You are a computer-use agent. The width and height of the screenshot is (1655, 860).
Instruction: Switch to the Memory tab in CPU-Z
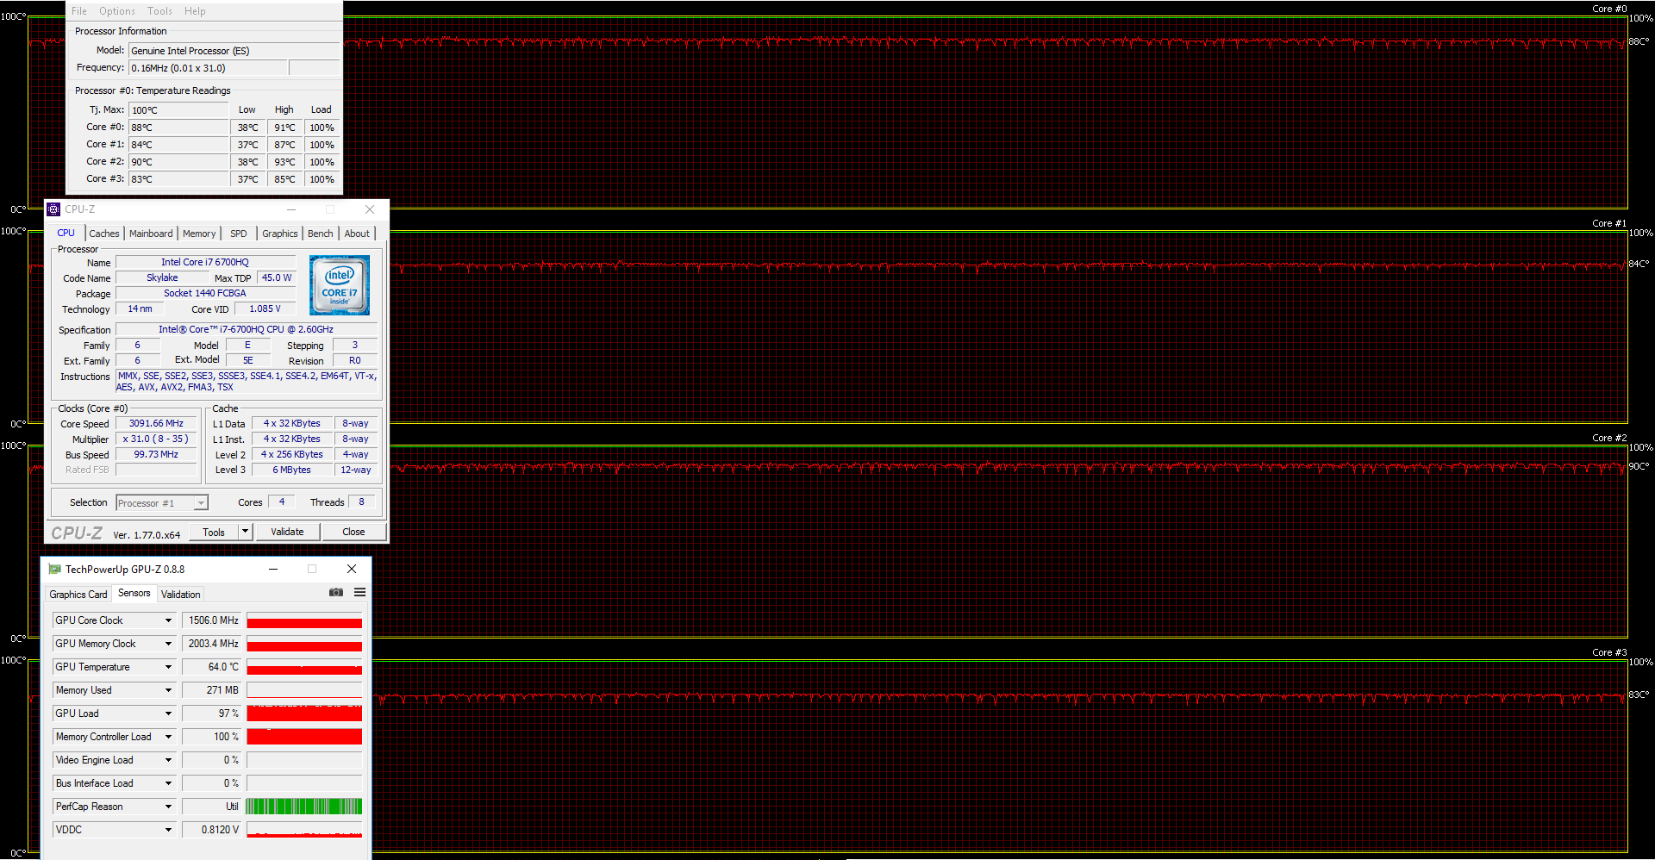pos(199,234)
